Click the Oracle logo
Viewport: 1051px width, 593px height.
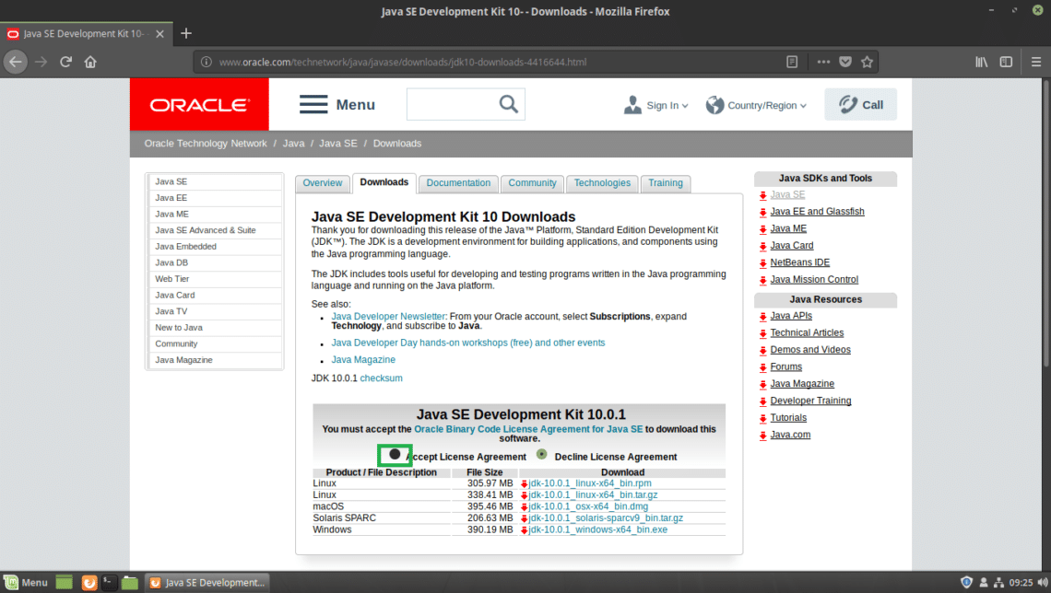(x=199, y=104)
